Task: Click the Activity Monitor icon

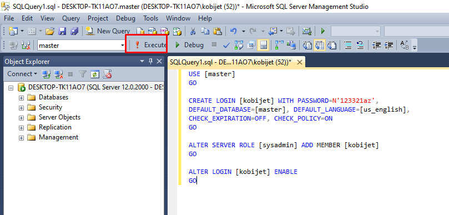Action: pyautogui.click(x=307, y=31)
